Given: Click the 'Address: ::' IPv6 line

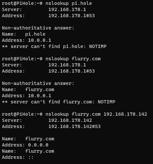Looking at the screenshot, I should point(18,157).
